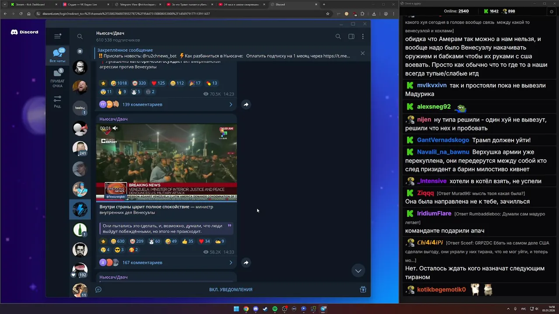Click the 630 emoji reaction on the video post
559x314 pixels.
[x=117, y=241]
